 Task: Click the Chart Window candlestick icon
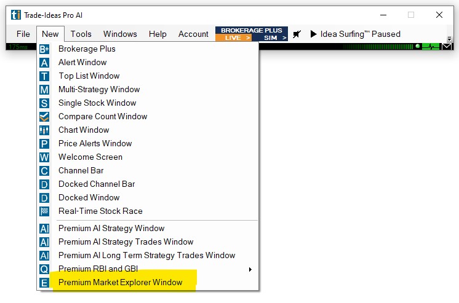coord(44,130)
